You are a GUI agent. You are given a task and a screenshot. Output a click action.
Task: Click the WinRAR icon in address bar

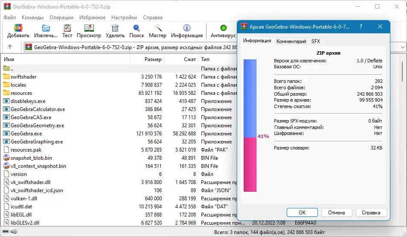tap(29, 47)
